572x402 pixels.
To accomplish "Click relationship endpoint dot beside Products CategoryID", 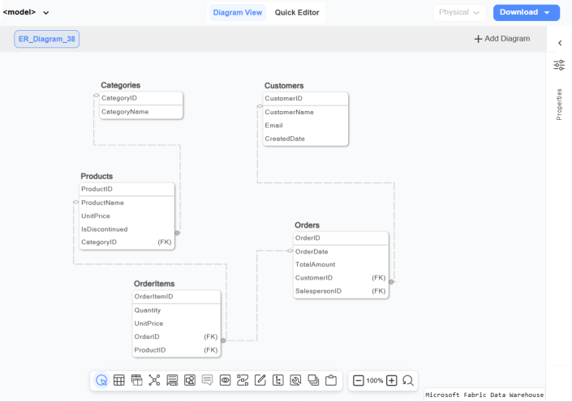I will pos(178,233).
